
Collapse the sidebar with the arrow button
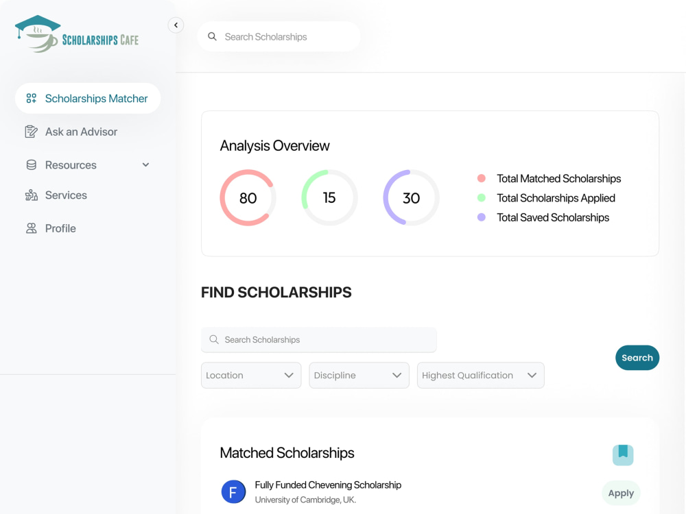(x=176, y=25)
